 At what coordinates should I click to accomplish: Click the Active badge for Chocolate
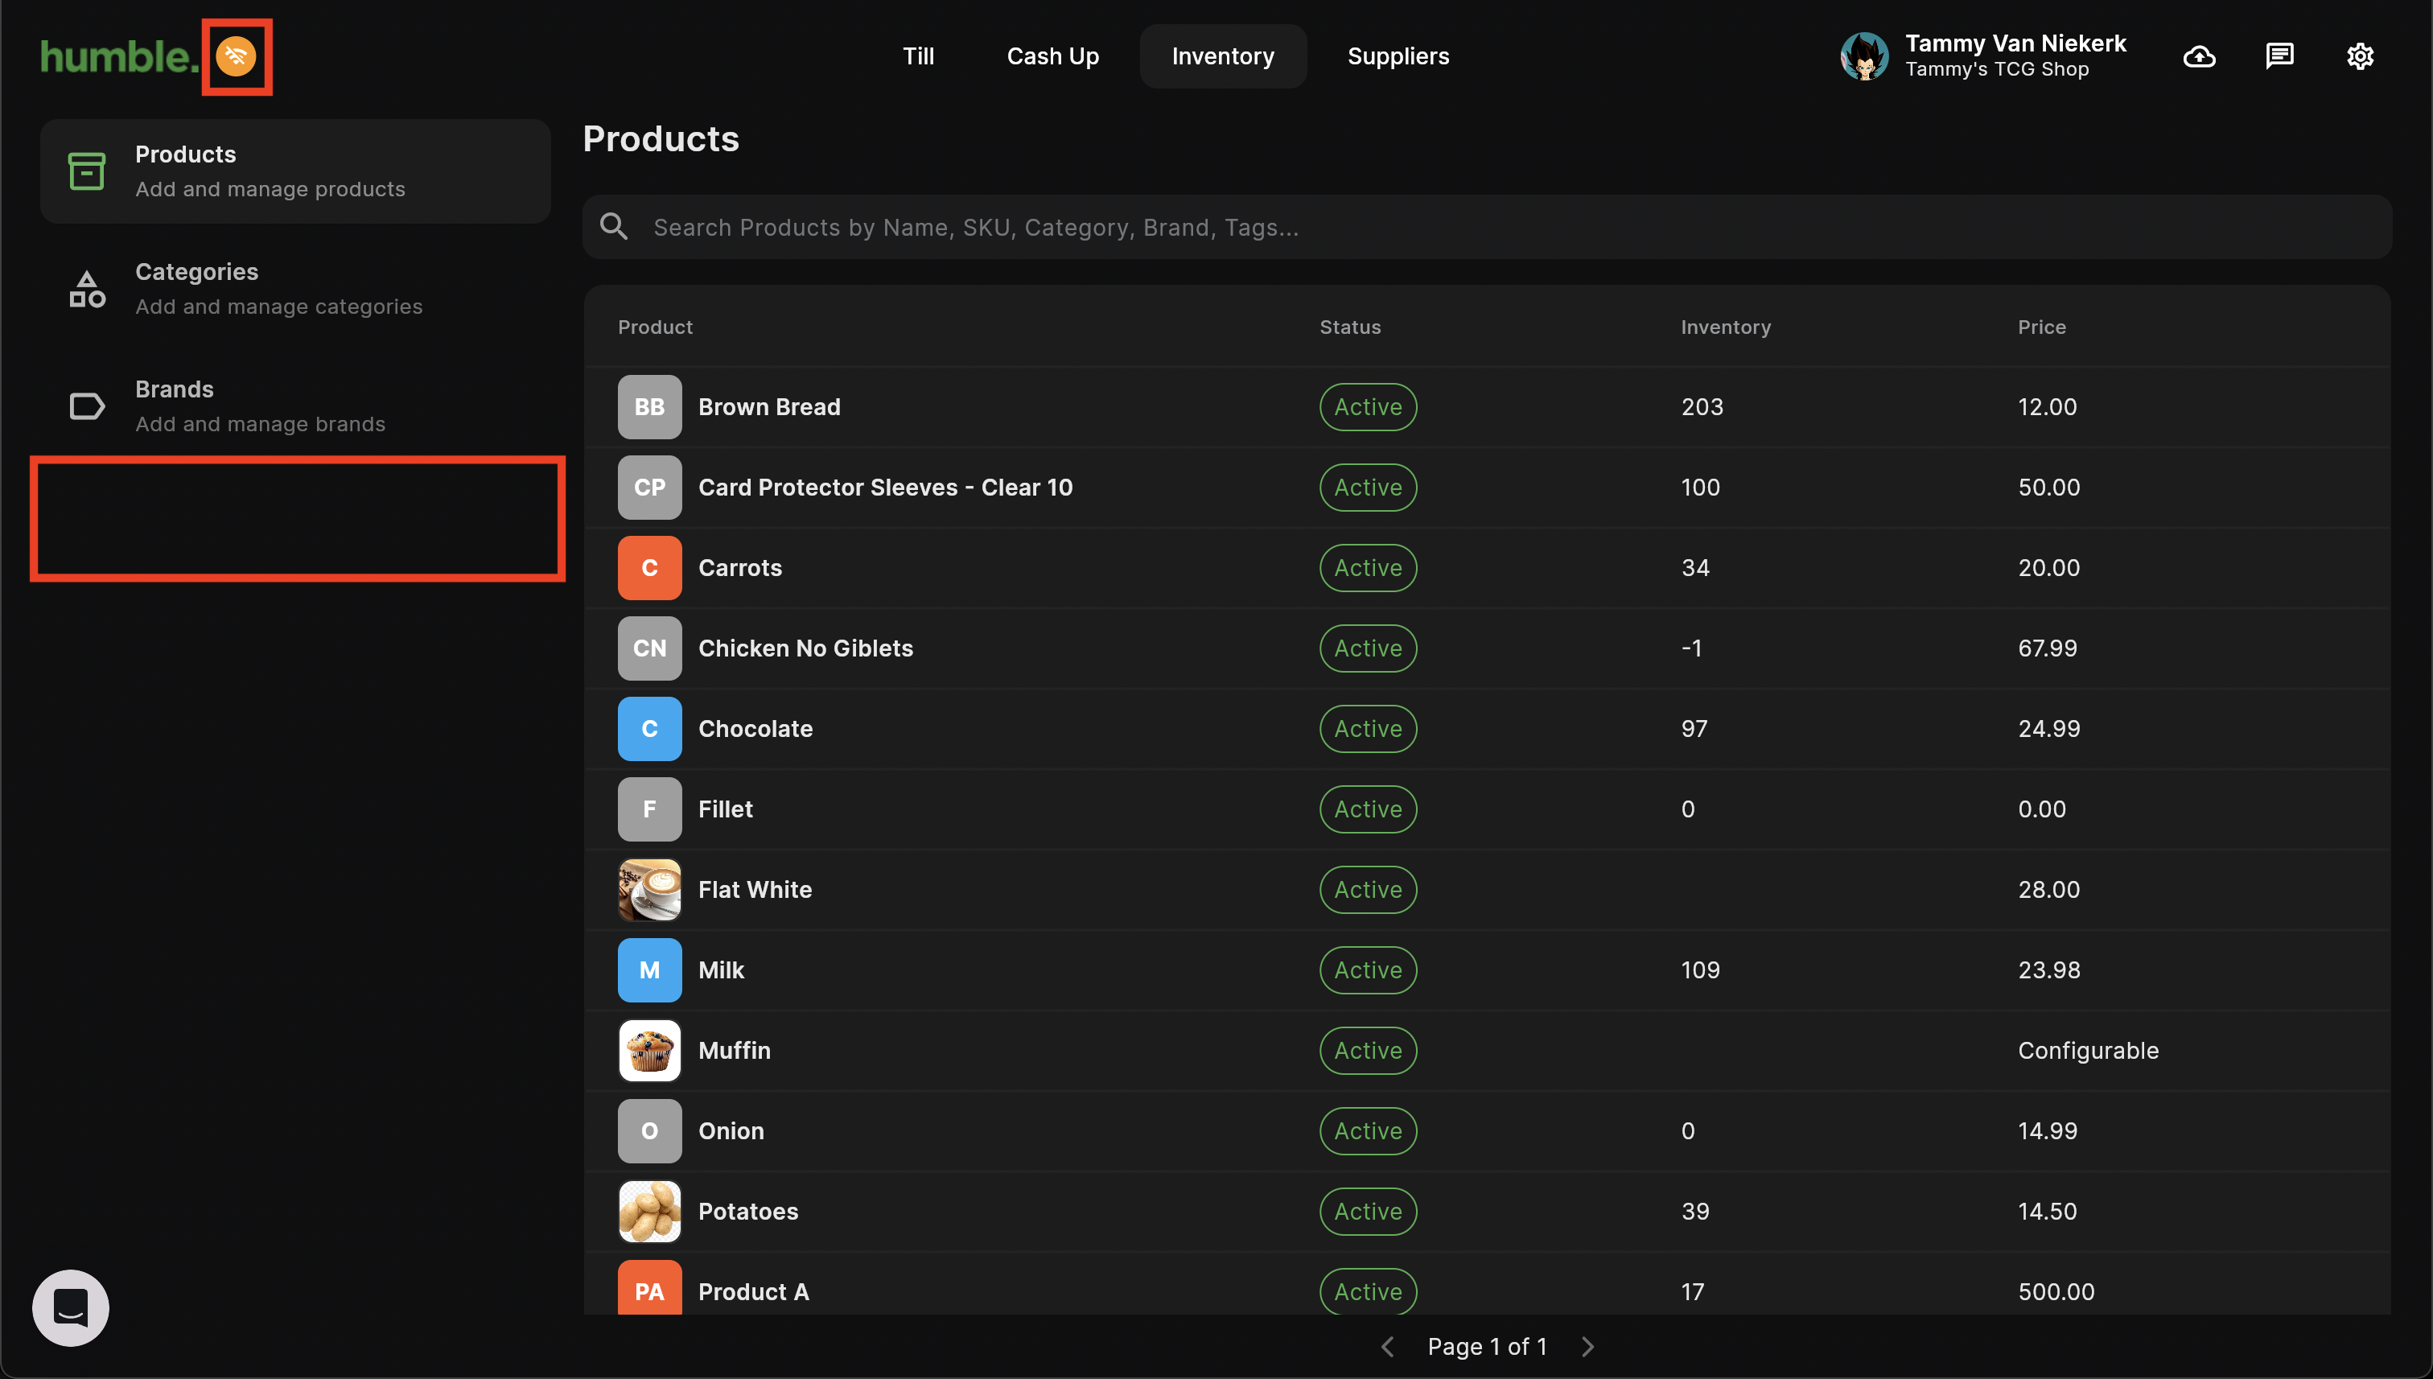tap(1368, 728)
